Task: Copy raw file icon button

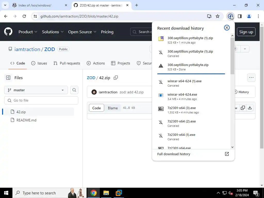Action: point(243,108)
